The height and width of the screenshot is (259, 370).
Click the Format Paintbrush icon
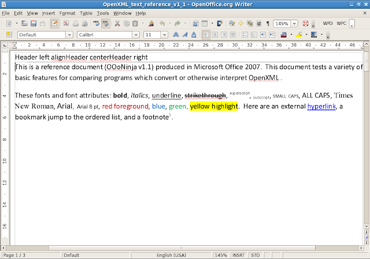pos(151,24)
